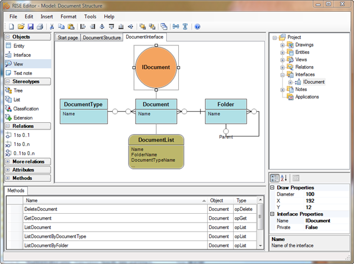
Task: Expand the Entities node in project tree
Action: (283, 53)
